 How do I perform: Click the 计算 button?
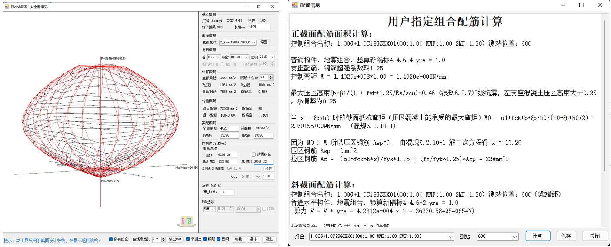[x=537, y=236]
